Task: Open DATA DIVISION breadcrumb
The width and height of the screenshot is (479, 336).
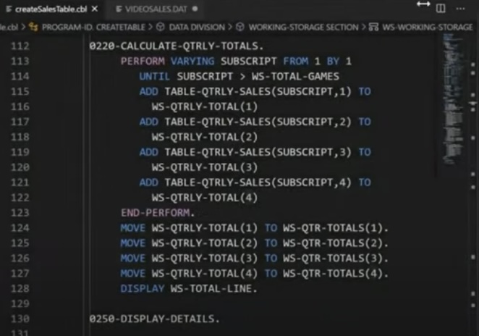Action: pyautogui.click(x=197, y=28)
